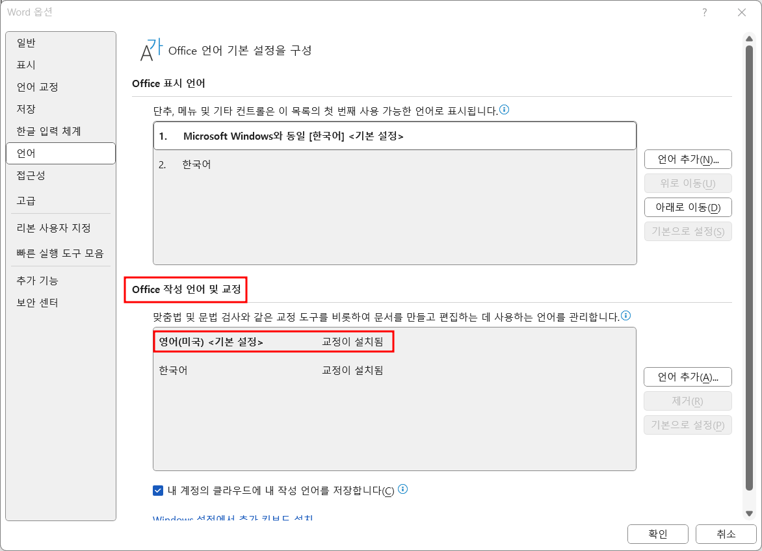Open the 일반 options category

(60, 43)
